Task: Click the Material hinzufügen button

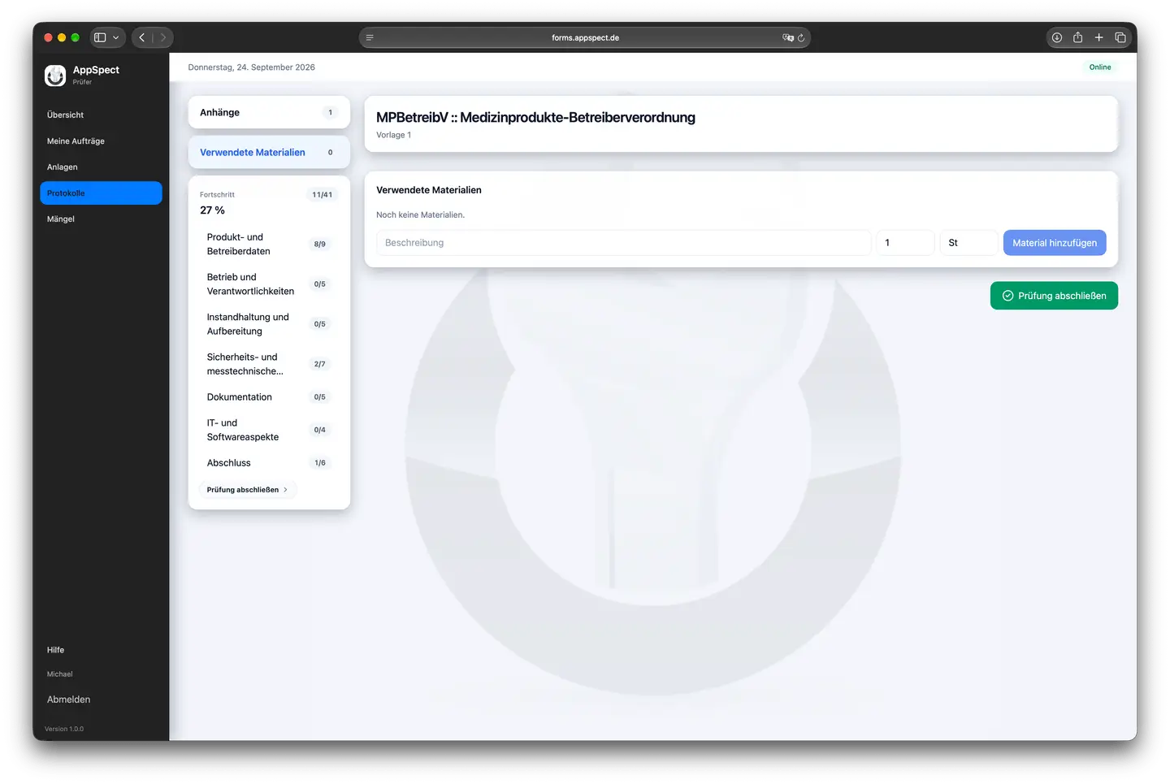Action: (1055, 243)
